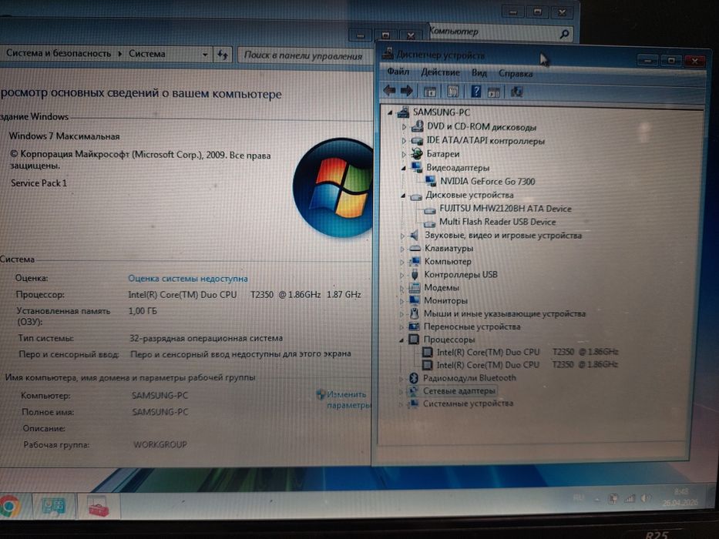Expand the Батареи node
This screenshot has width=719, height=539.
[404, 154]
